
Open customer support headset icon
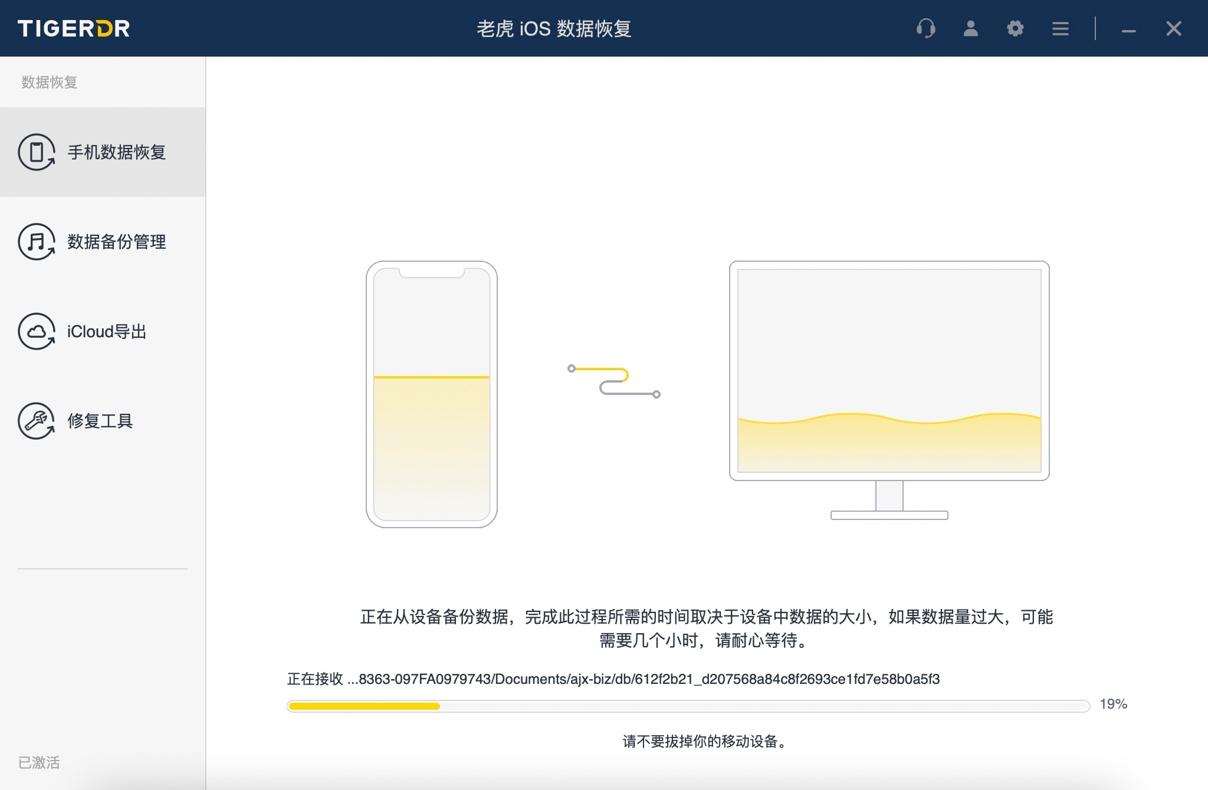(x=926, y=28)
